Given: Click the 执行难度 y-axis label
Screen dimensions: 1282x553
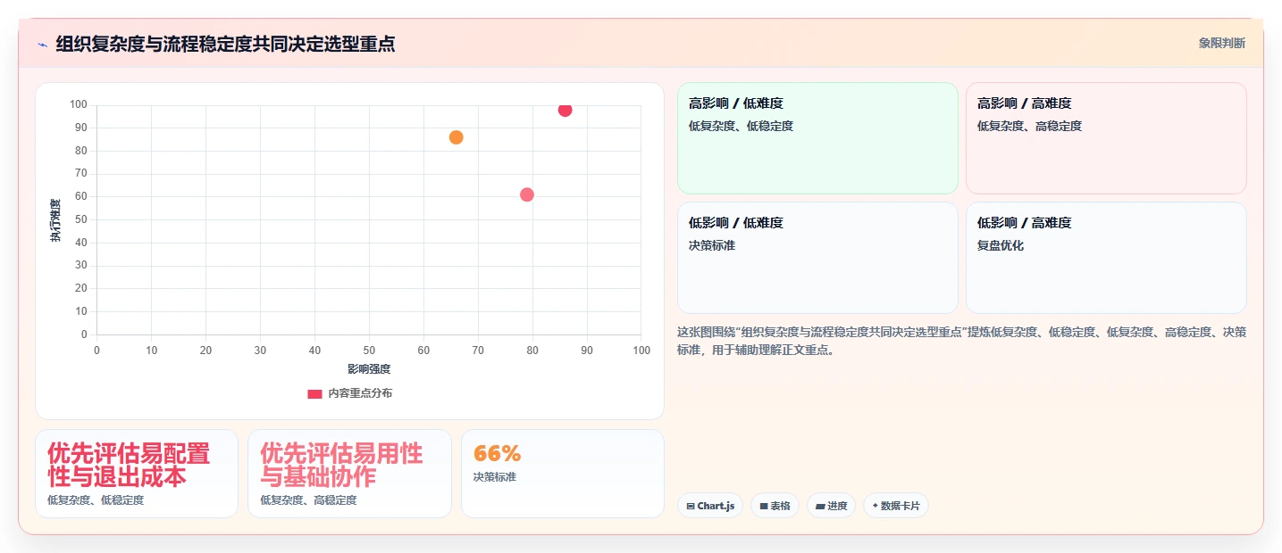Looking at the screenshot, I should (x=55, y=220).
